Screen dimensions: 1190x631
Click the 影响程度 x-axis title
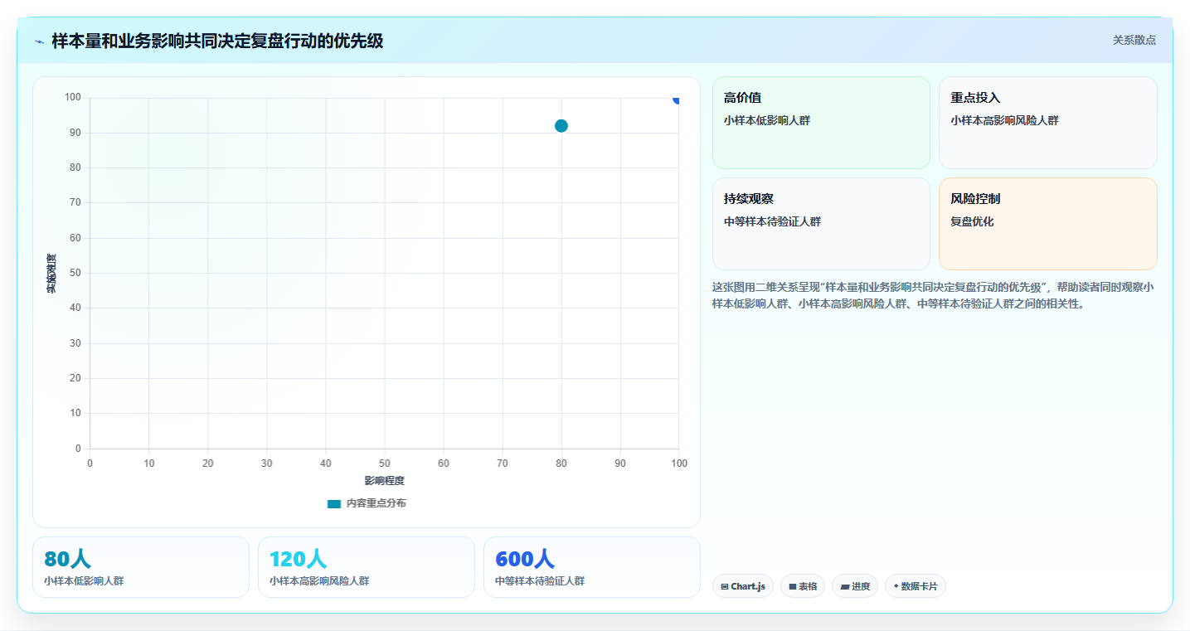coord(385,481)
